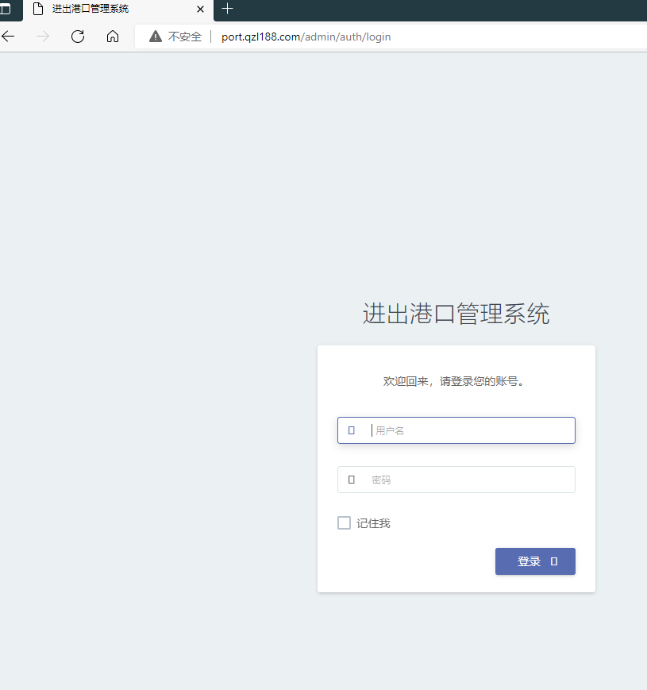Click the forward navigation arrow
This screenshot has height=690, width=647.
[x=42, y=37]
